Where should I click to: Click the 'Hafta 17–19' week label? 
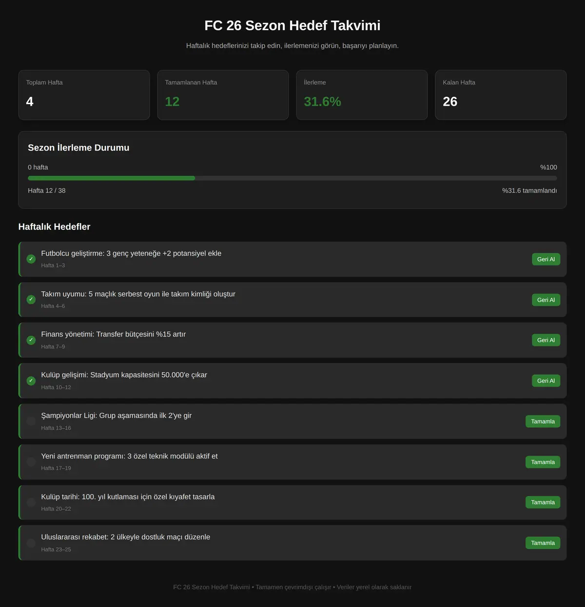56,468
